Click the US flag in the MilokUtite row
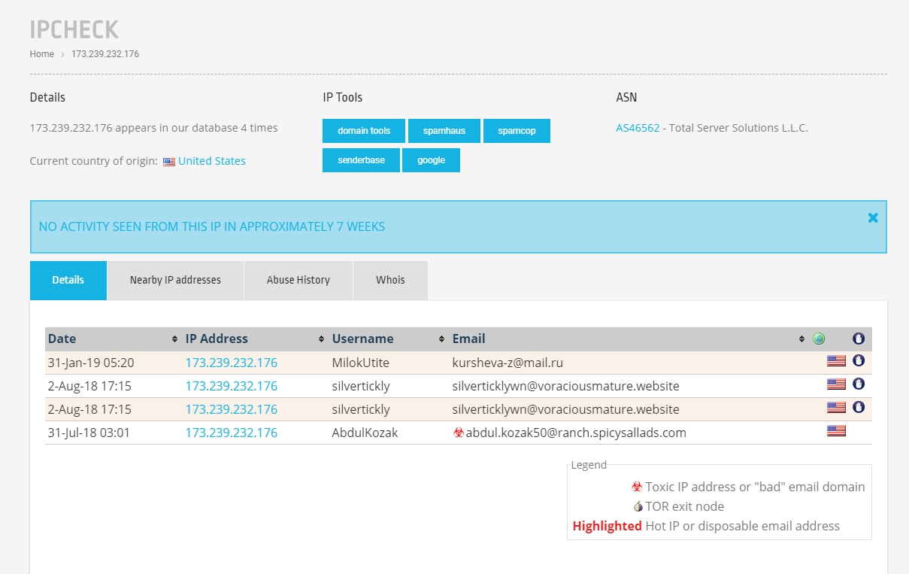909x574 pixels. (x=836, y=362)
